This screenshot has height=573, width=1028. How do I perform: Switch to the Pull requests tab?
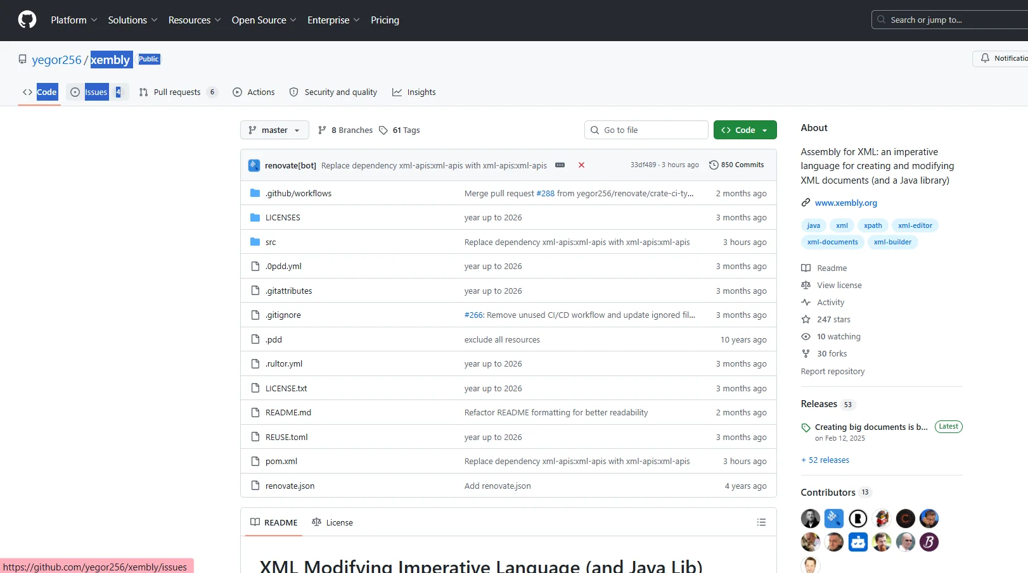tap(177, 92)
